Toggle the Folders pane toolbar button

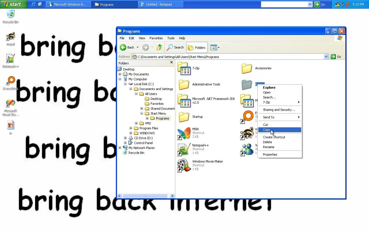[x=197, y=47]
